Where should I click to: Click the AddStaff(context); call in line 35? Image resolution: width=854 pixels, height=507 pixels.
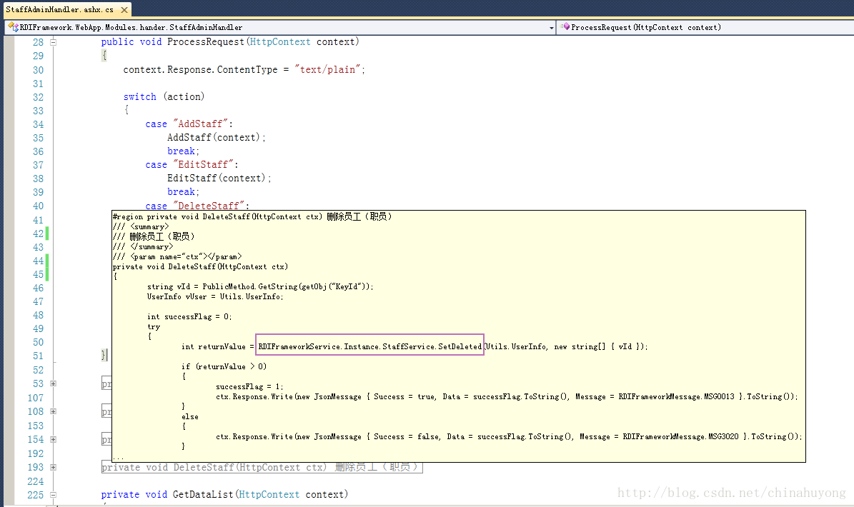[217, 138]
